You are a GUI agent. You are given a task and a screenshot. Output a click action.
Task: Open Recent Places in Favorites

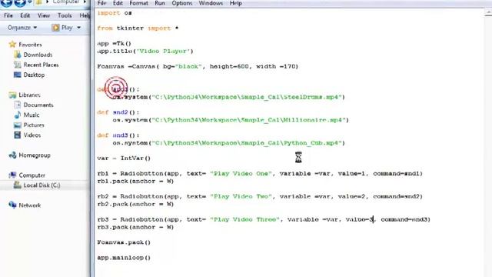41,65
